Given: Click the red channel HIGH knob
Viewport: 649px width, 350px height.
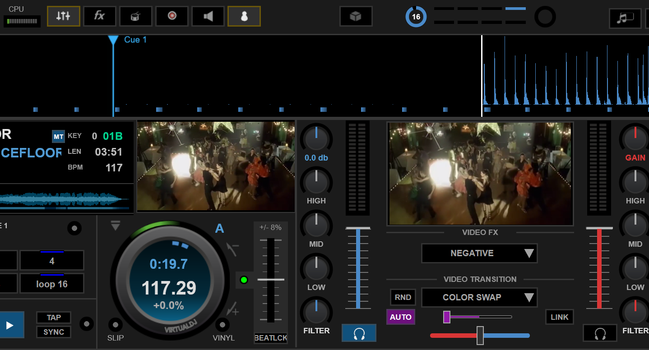Looking at the screenshot, I should point(635,181).
